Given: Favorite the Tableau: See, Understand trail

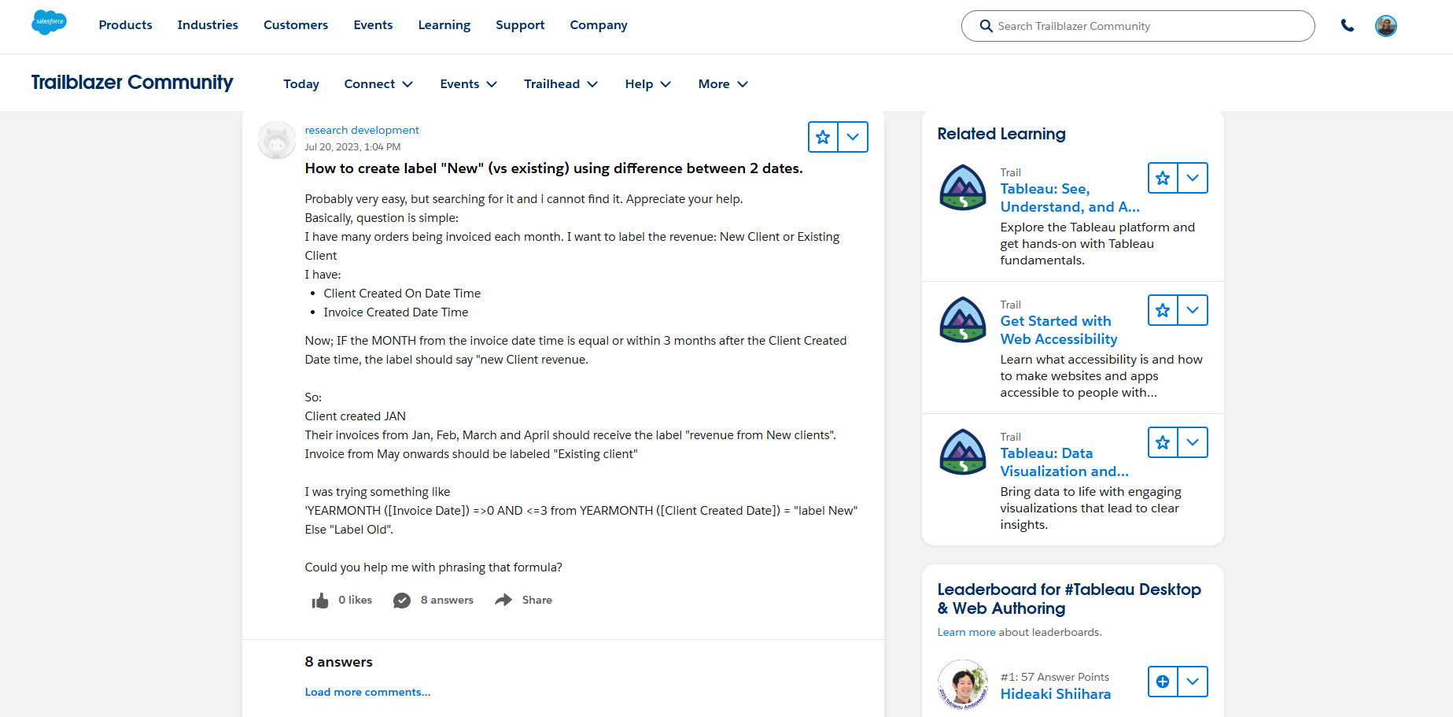Looking at the screenshot, I should click(x=1163, y=178).
